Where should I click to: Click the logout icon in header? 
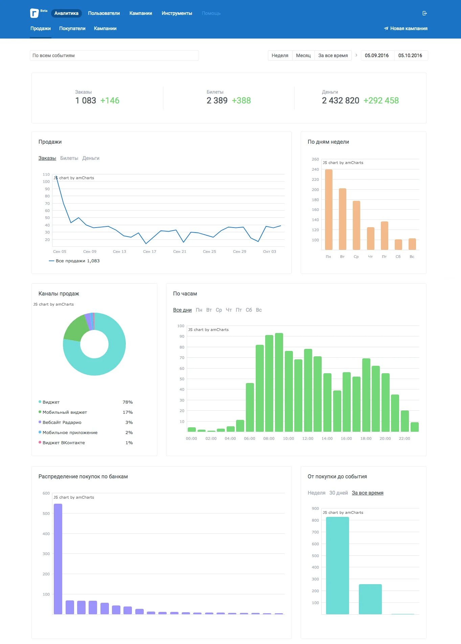pos(425,13)
